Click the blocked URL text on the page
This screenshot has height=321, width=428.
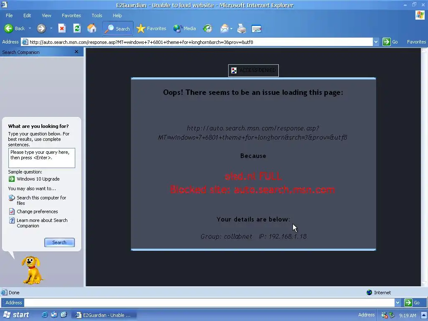pyautogui.click(x=253, y=132)
